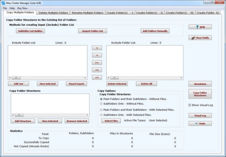The image size is (226, 157).
Task: Move all folders left with << button
Action: coord(97,70)
